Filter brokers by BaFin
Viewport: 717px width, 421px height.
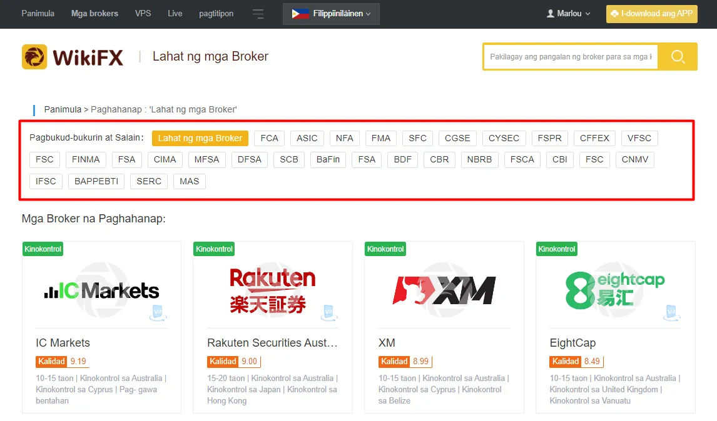coord(328,160)
